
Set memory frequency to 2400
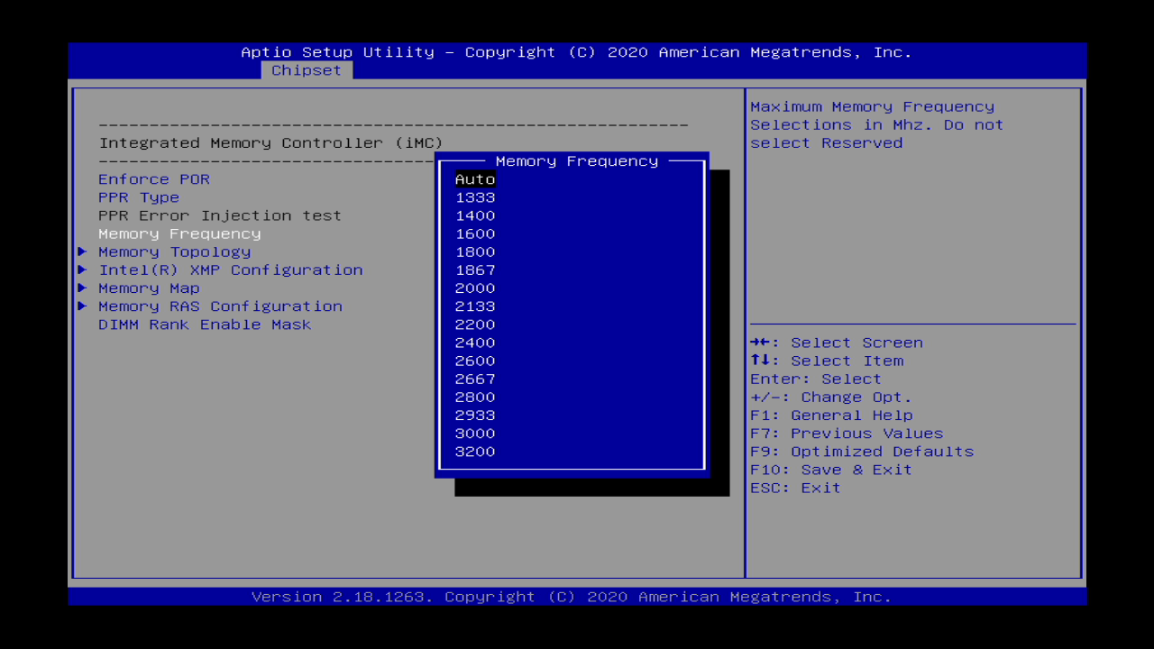[x=475, y=342]
